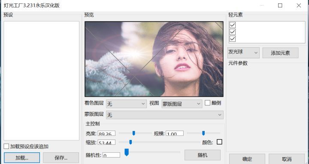
Task: Click the 添加元素 button
Action: click(280, 53)
